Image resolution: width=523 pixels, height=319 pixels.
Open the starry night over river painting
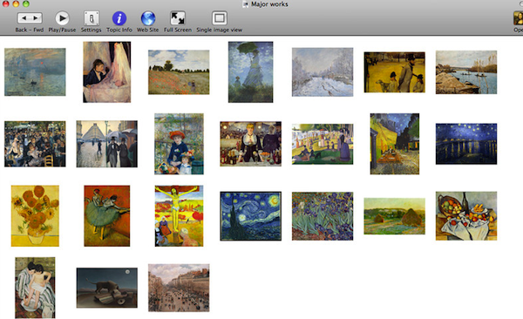(x=466, y=144)
